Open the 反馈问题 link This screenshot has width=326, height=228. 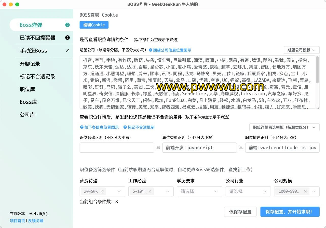click(x=36, y=221)
